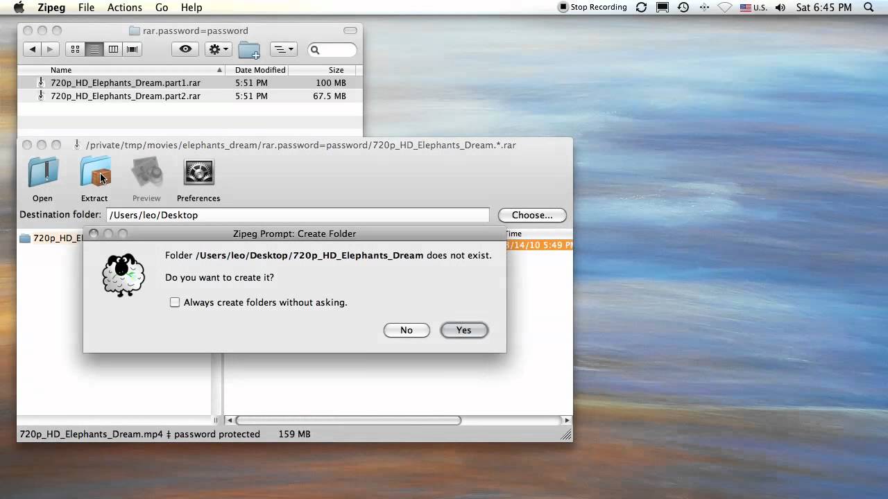Click the Choose... destination button
Screen dimensions: 888x499
tap(532, 215)
